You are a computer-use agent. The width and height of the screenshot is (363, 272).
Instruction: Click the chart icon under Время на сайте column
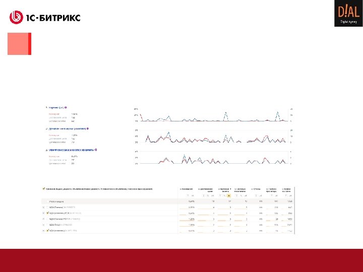(x=290, y=195)
